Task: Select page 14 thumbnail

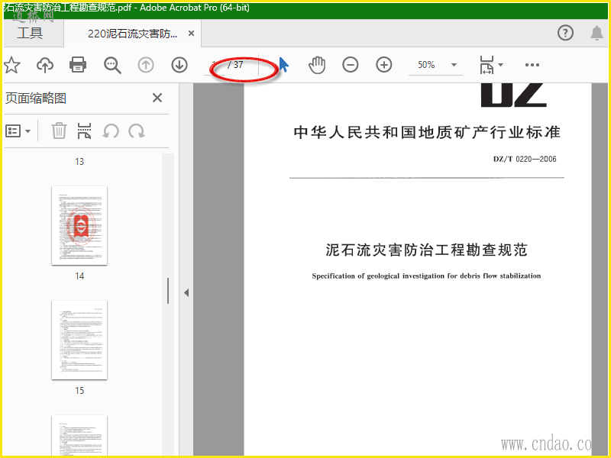Action: click(x=79, y=226)
